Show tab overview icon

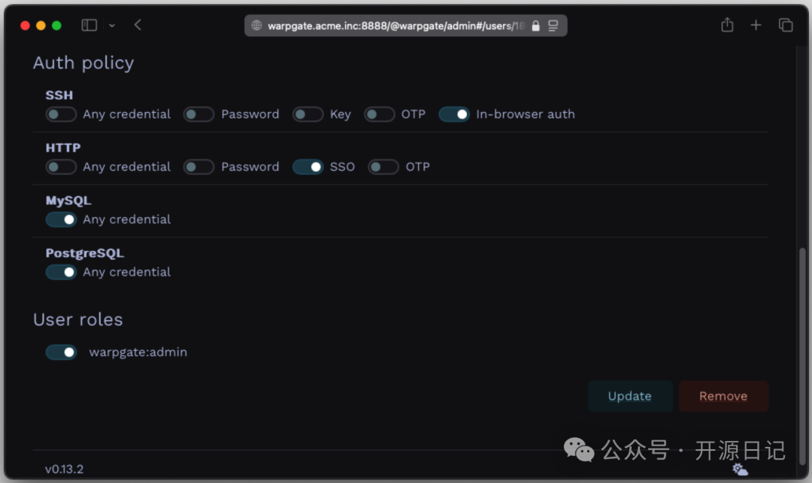786,25
